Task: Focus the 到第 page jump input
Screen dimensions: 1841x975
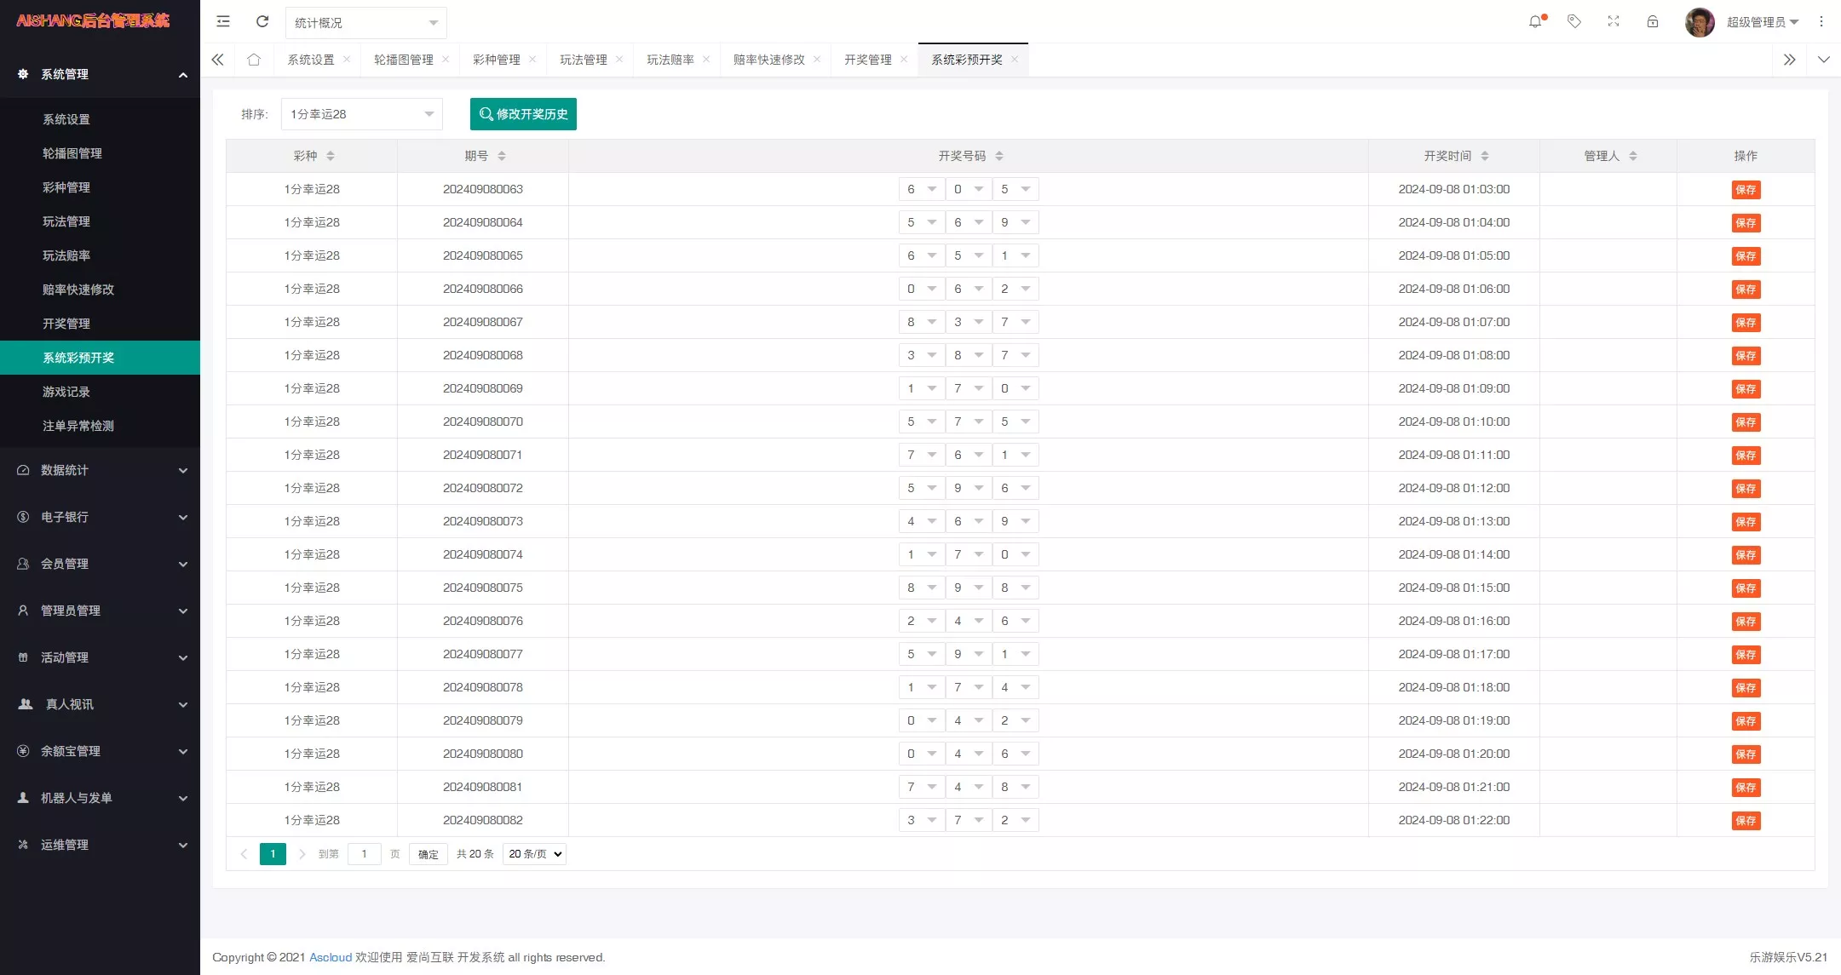Action: (365, 853)
